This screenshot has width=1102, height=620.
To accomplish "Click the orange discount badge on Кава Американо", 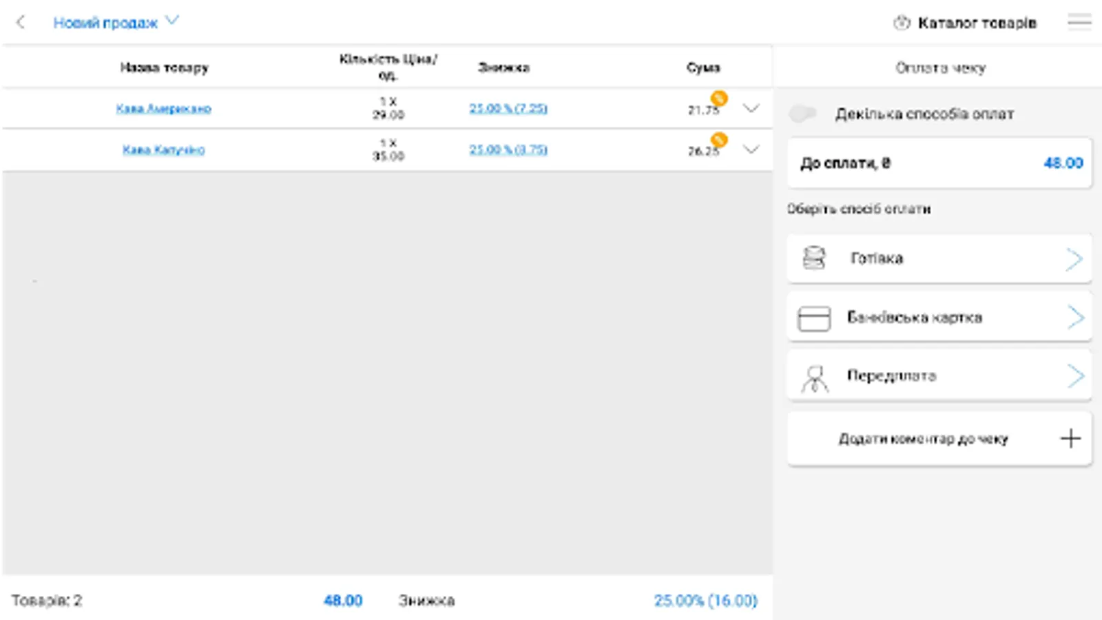I will 718,99.
